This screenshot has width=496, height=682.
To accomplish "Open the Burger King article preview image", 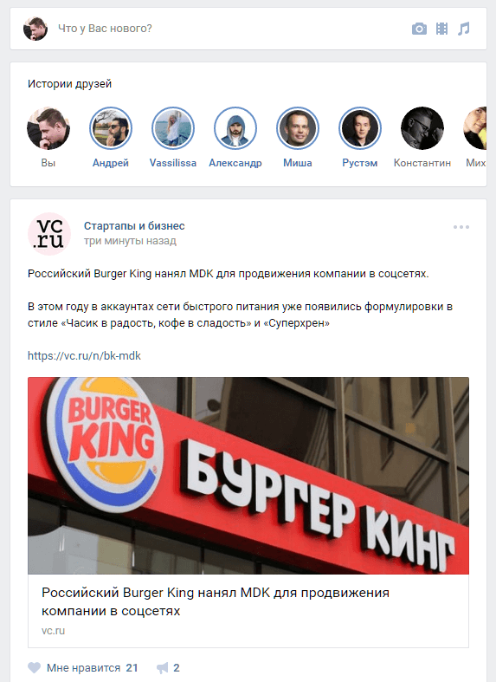I will [248, 476].
